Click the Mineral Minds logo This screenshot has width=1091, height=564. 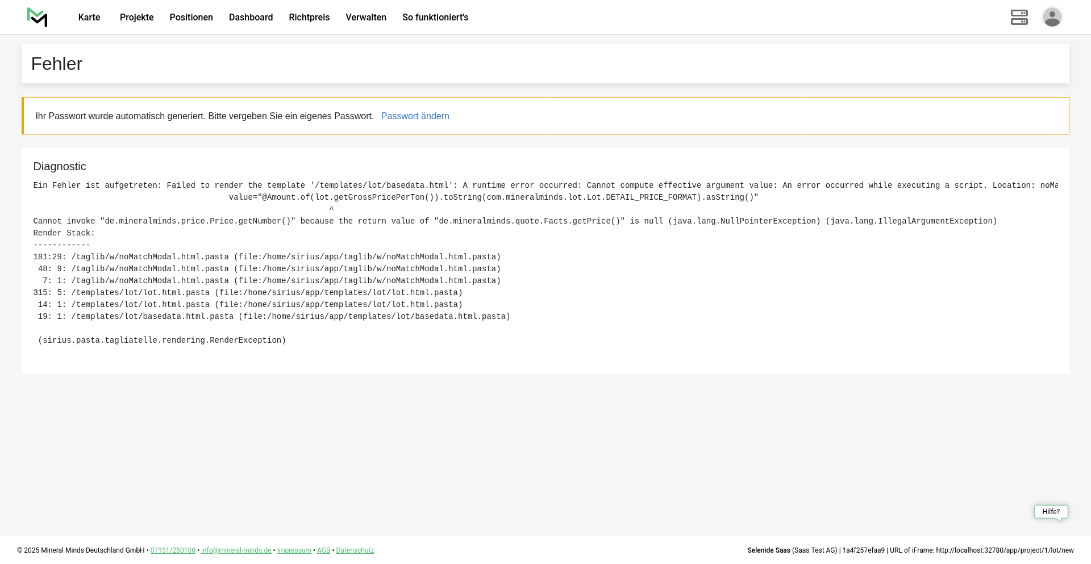click(38, 18)
